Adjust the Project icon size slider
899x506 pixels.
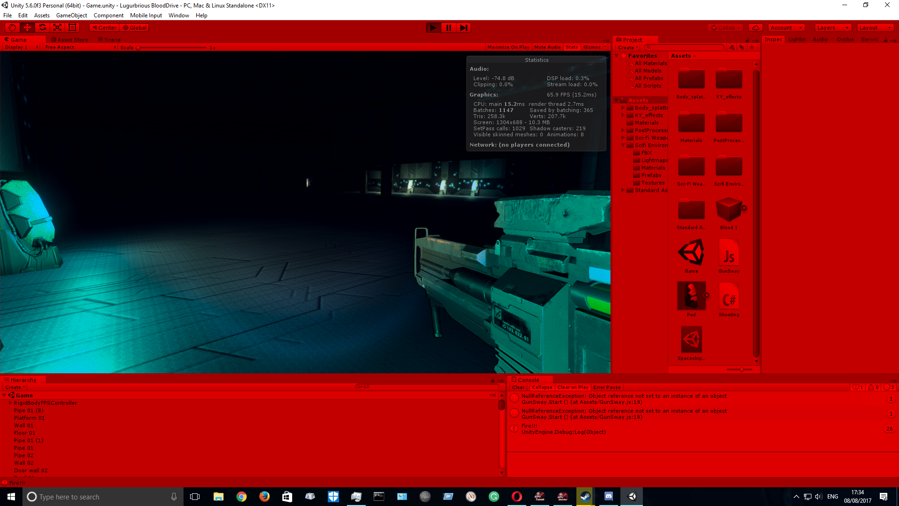(742, 370)
